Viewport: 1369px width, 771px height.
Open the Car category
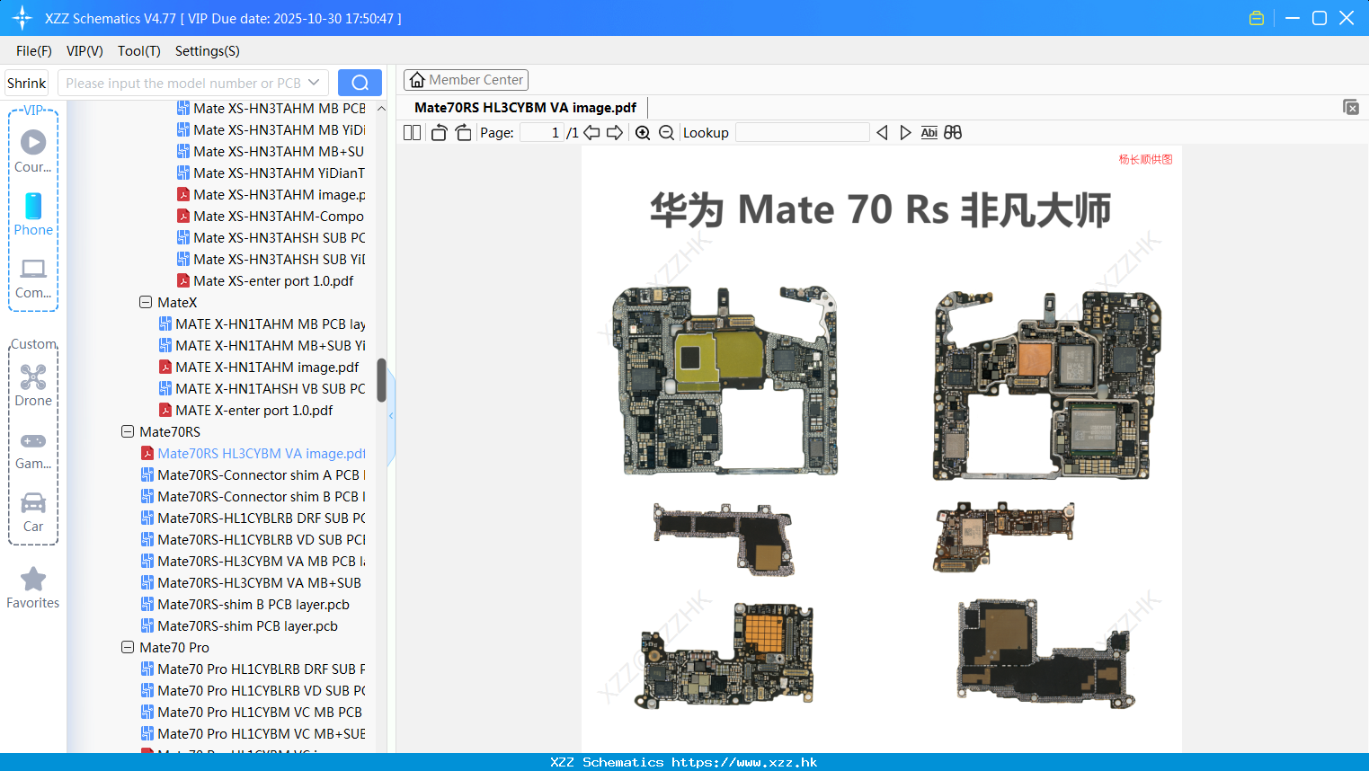point(33,512)
